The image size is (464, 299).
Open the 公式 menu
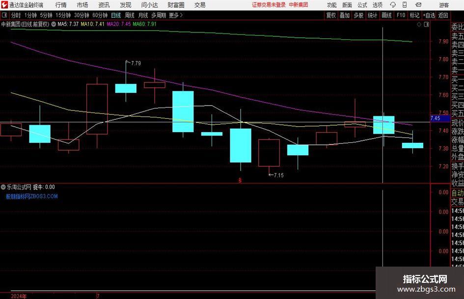(x=362, y=5)
